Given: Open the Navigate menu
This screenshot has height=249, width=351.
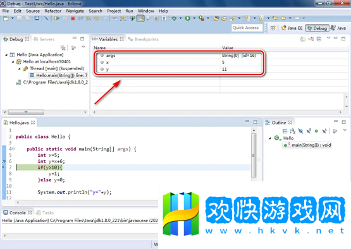Looking at the screenshot, I should click(75, 11).
